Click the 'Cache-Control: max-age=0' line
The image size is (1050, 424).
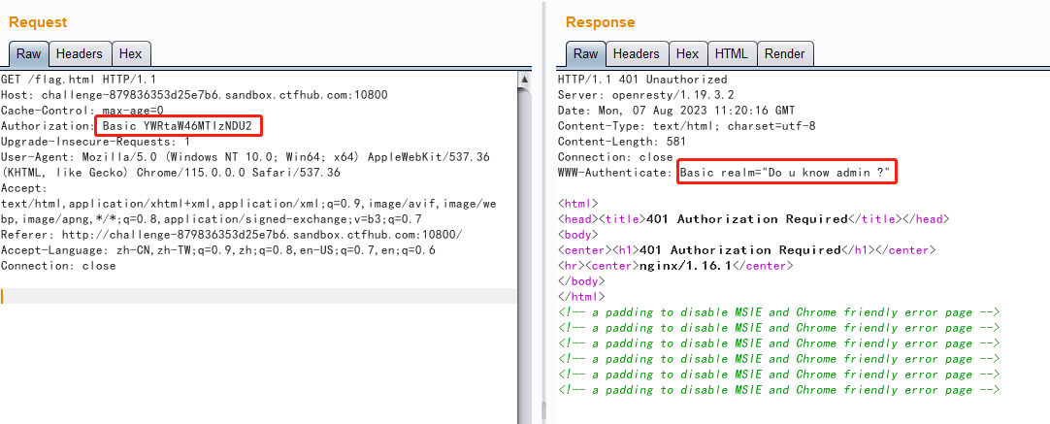(82, 111)
